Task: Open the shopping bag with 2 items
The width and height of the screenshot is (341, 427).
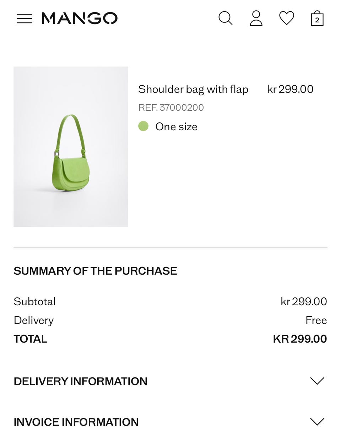Action: [x=317, y=19]
